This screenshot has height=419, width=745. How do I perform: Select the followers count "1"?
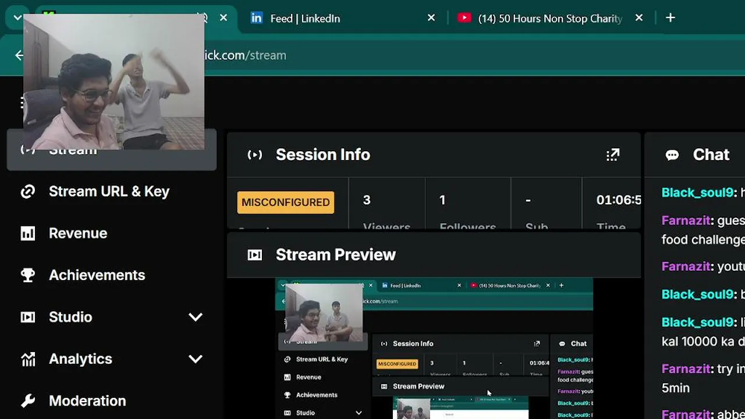(x=442, y=200)
